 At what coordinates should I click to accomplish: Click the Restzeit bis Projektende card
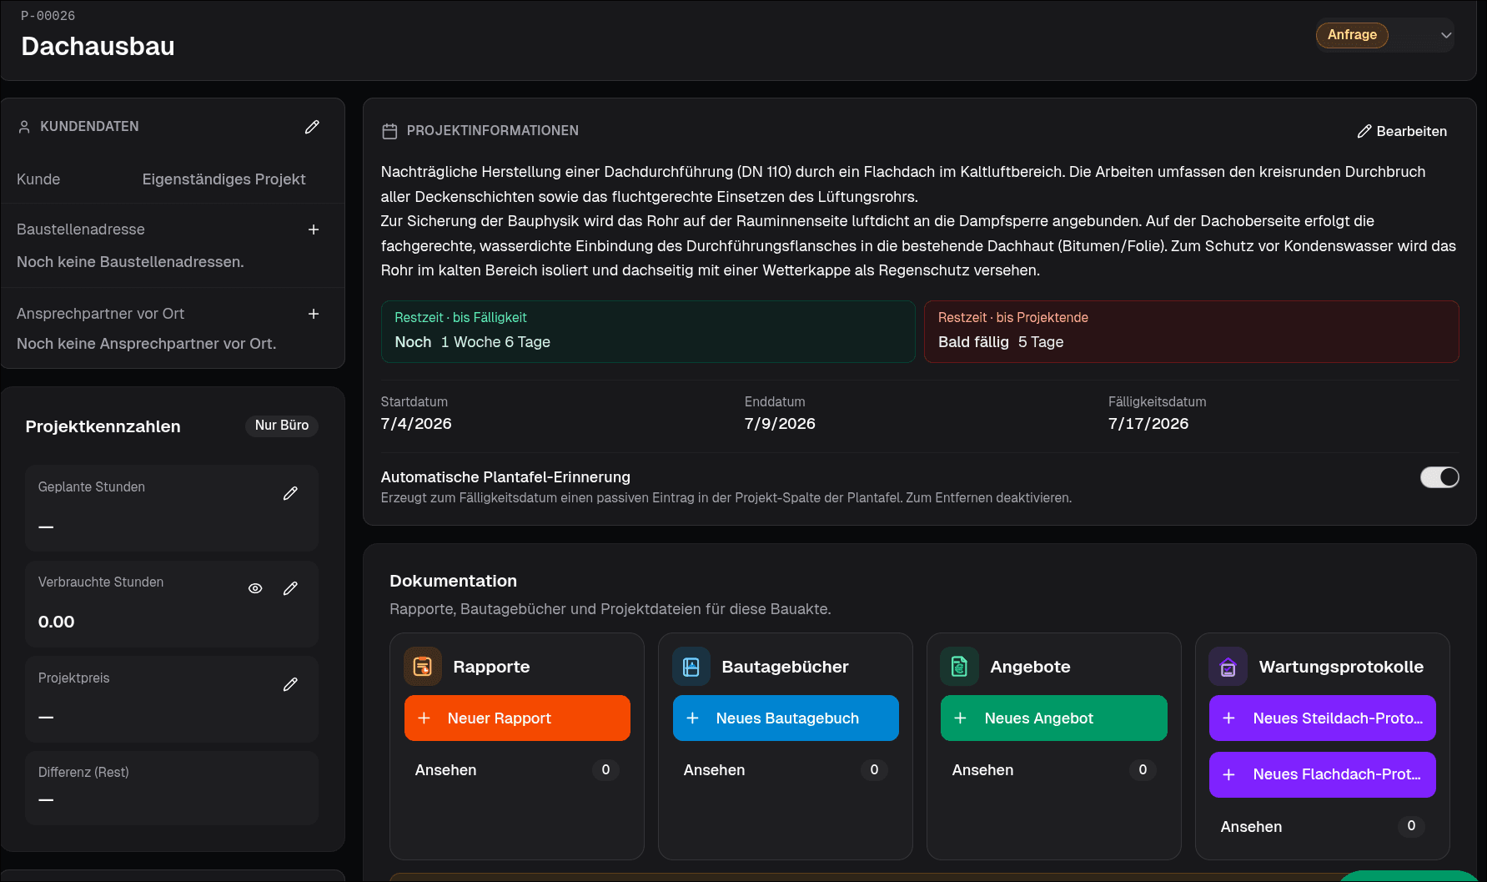point(1192,331)
